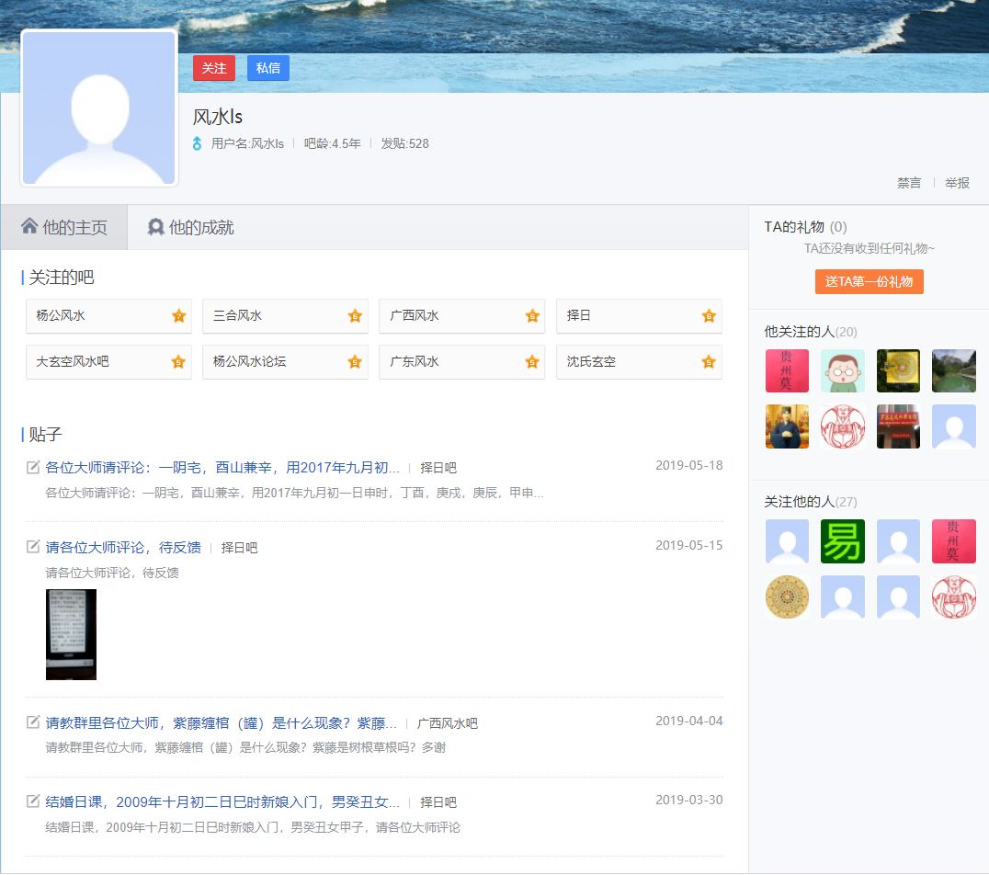Toggle the star on 杨公风水 forum
This screenshot has height=875, width=989.
[x=177, y=315]
